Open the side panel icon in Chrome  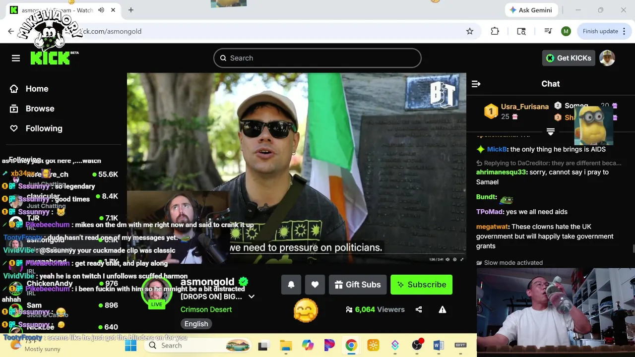tap(521, 31)
